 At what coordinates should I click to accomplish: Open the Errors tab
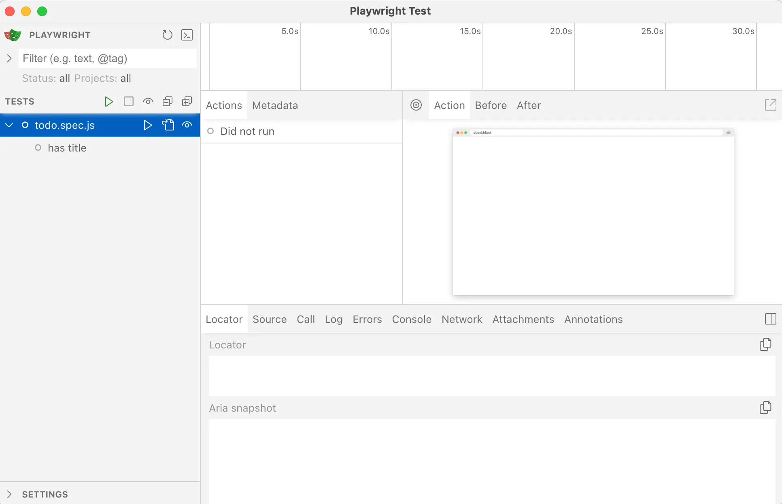tap(367, 319)
